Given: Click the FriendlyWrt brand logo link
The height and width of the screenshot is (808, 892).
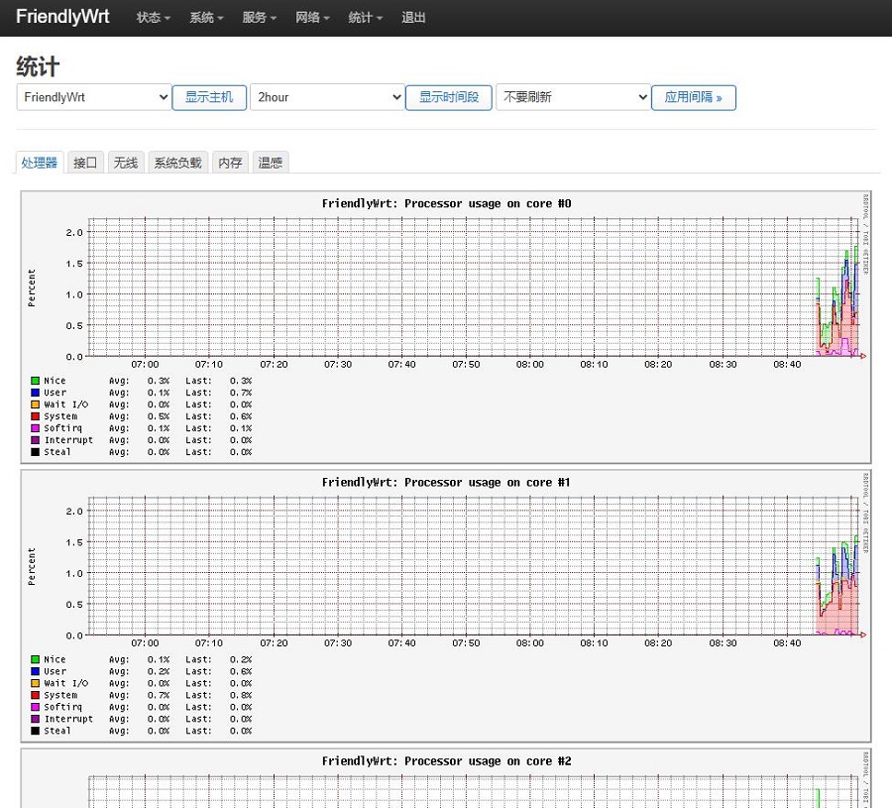Looking at the screenshot, I should tap(62, 17).
